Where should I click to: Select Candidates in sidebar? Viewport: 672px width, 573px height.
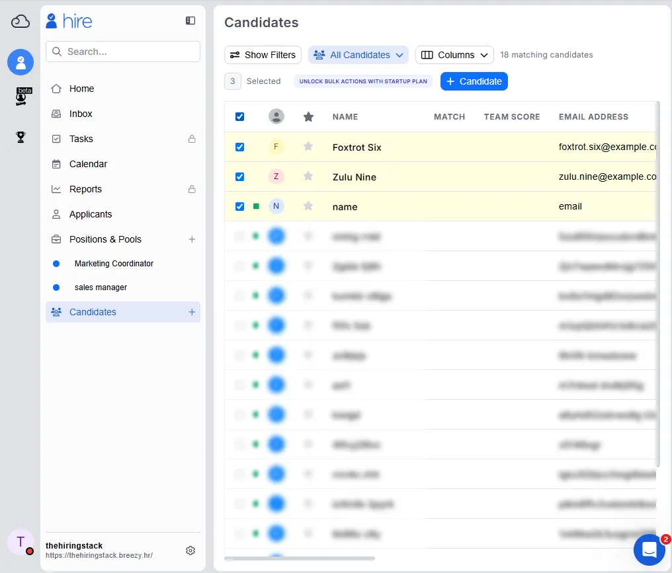tap(122, 312)
